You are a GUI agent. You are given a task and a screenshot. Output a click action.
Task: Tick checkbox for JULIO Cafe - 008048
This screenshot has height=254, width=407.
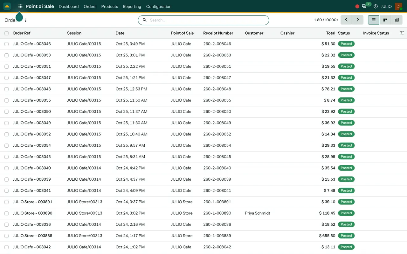[6, 89]
